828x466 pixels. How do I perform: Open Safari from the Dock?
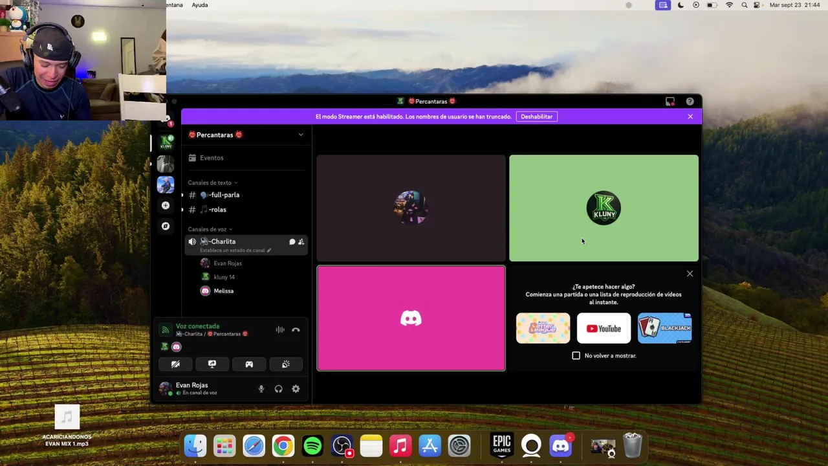[x=254, y=446]
